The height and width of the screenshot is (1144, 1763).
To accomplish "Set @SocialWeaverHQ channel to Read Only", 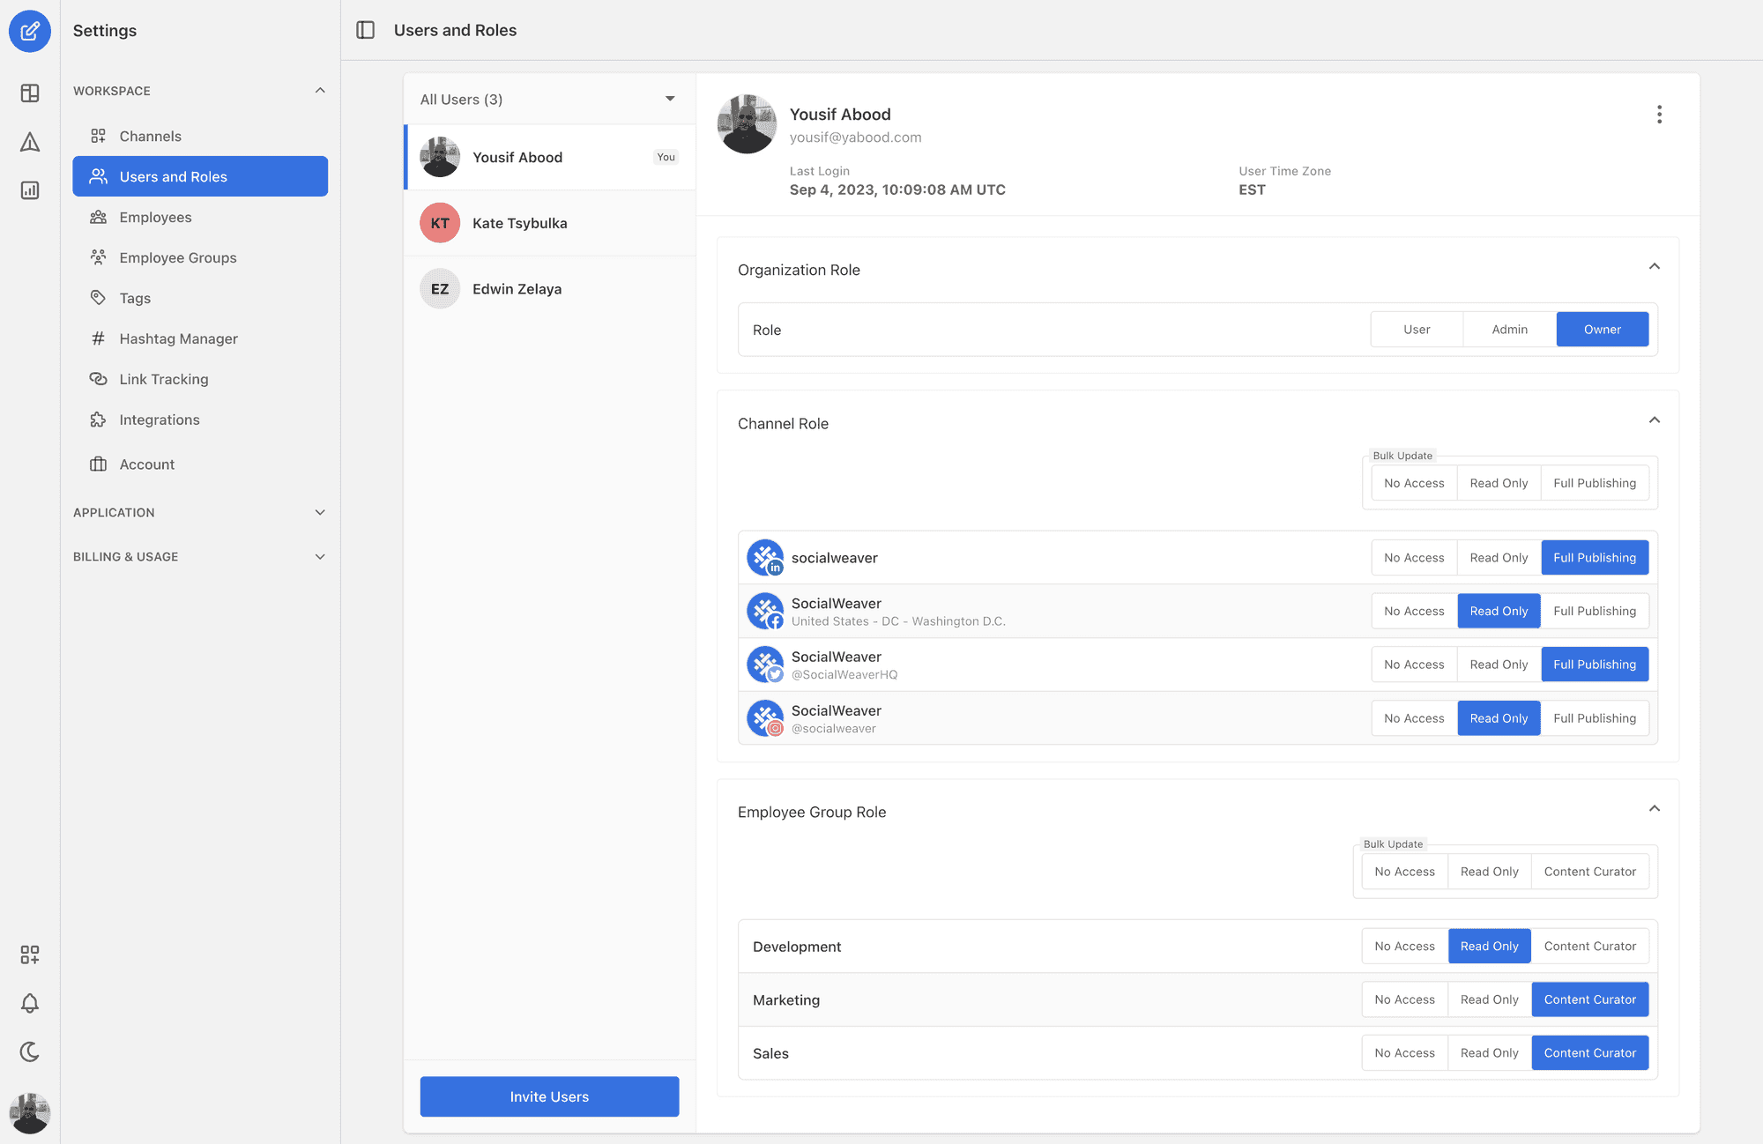I will click(1499, 665).
